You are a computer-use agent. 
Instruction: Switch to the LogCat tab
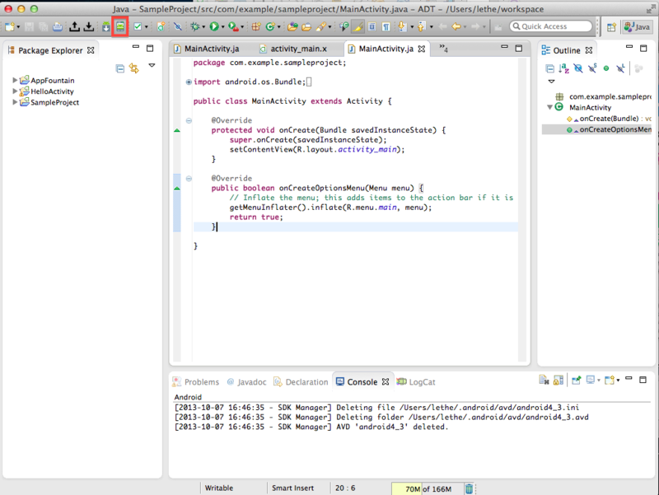pos(420,381)
